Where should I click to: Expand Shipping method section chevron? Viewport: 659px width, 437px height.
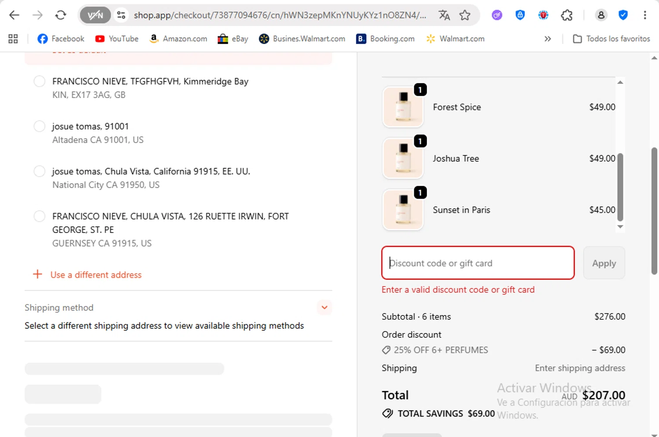325,308
